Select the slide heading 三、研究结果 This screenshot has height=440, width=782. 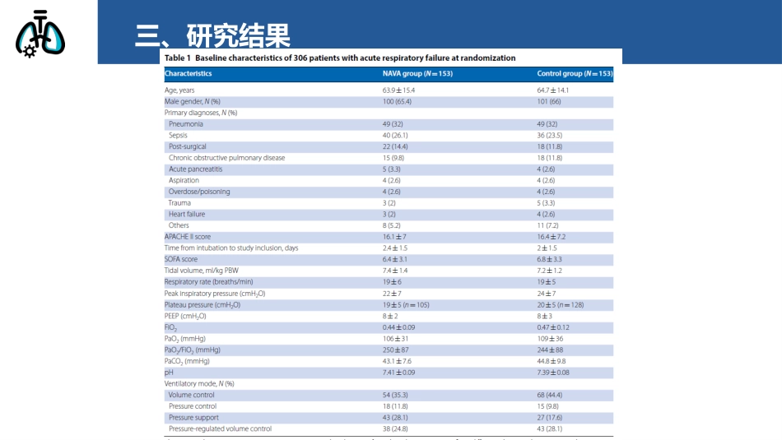(x=212, y=35)
